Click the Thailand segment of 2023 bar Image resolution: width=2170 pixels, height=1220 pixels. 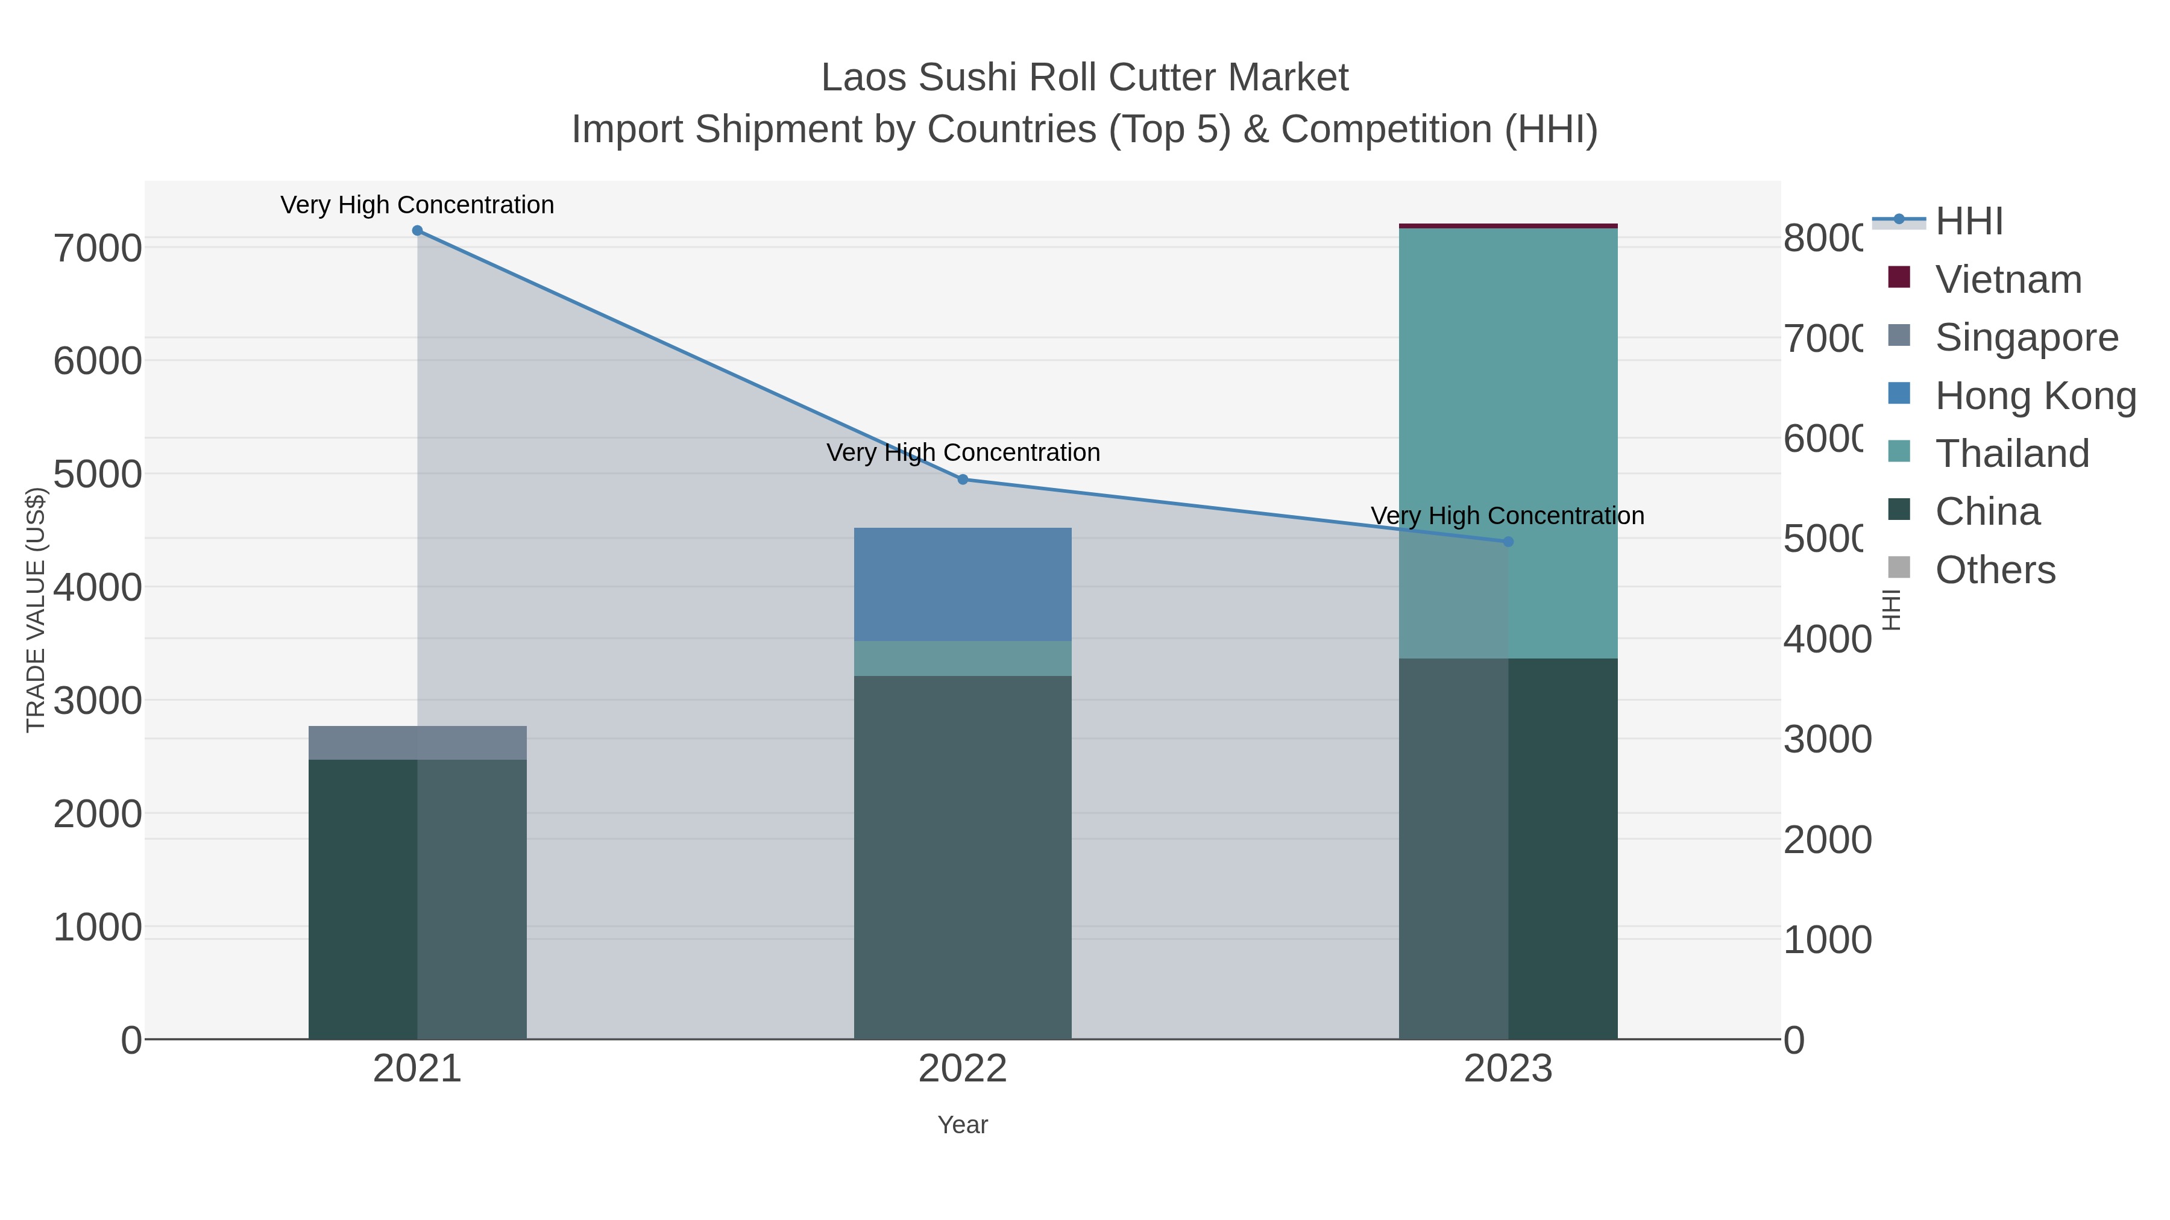[1508, 443]
